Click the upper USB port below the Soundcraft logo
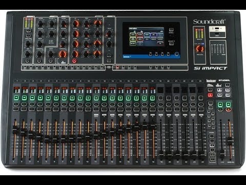 click(217, 28)
